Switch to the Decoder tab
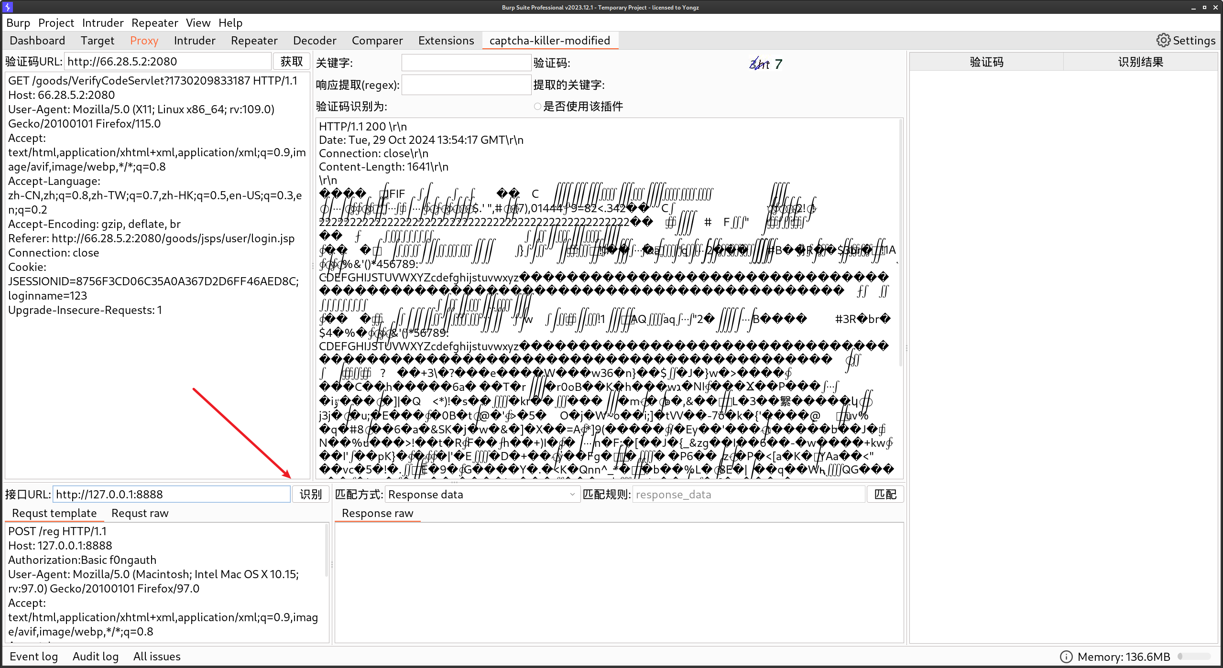Viewport: 1223px width, 668px height. click(x=315, y=41)
